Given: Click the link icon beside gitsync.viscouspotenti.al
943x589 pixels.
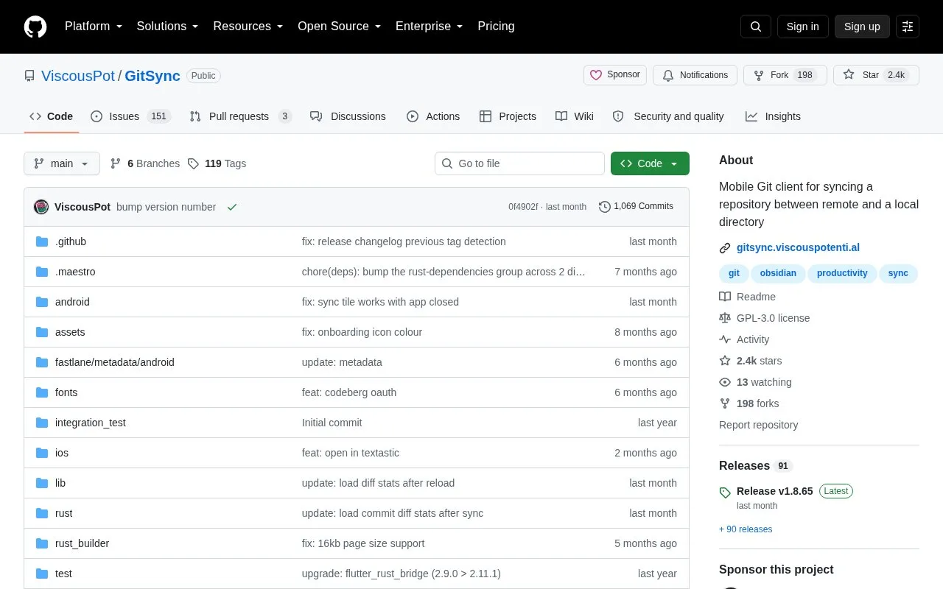Looking at the screenshot, I should click(x=725, y=248).
